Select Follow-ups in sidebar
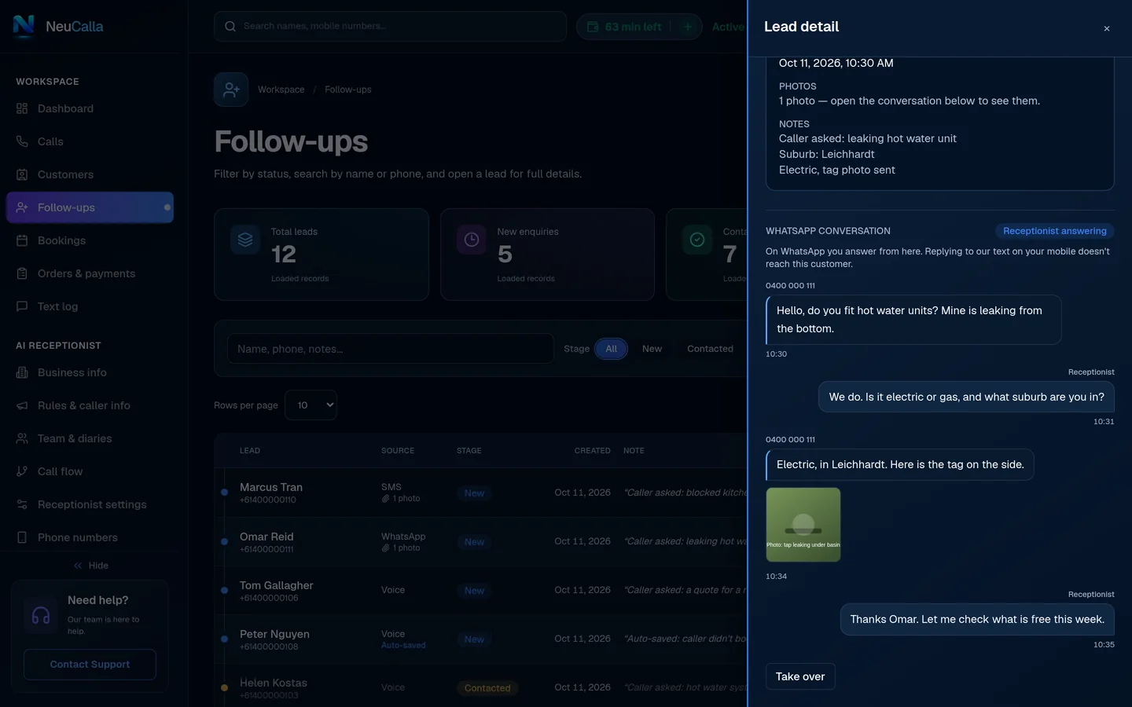 (90, 207)
